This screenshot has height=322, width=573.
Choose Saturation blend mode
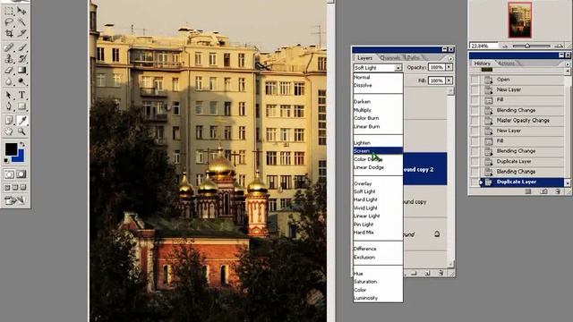click(378, 282)
